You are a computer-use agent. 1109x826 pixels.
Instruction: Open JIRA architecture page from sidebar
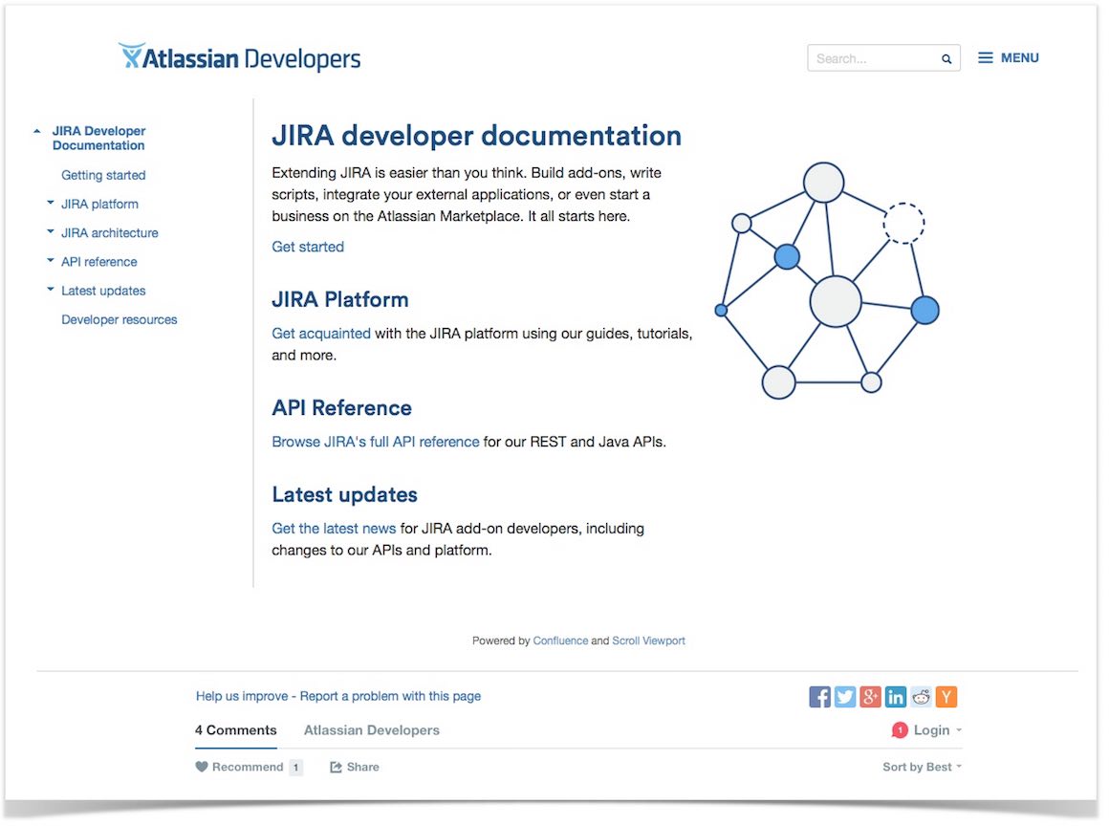click(110, 232)
